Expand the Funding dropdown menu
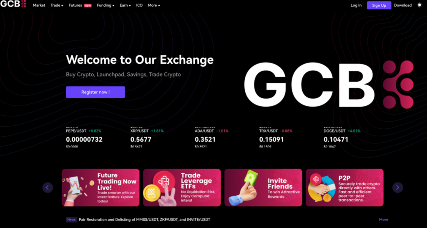The image size is (427, 228). pyautogui.click(x=105, y=5)
